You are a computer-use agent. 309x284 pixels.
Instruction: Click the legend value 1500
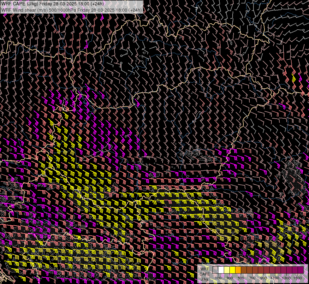[298, 278]
